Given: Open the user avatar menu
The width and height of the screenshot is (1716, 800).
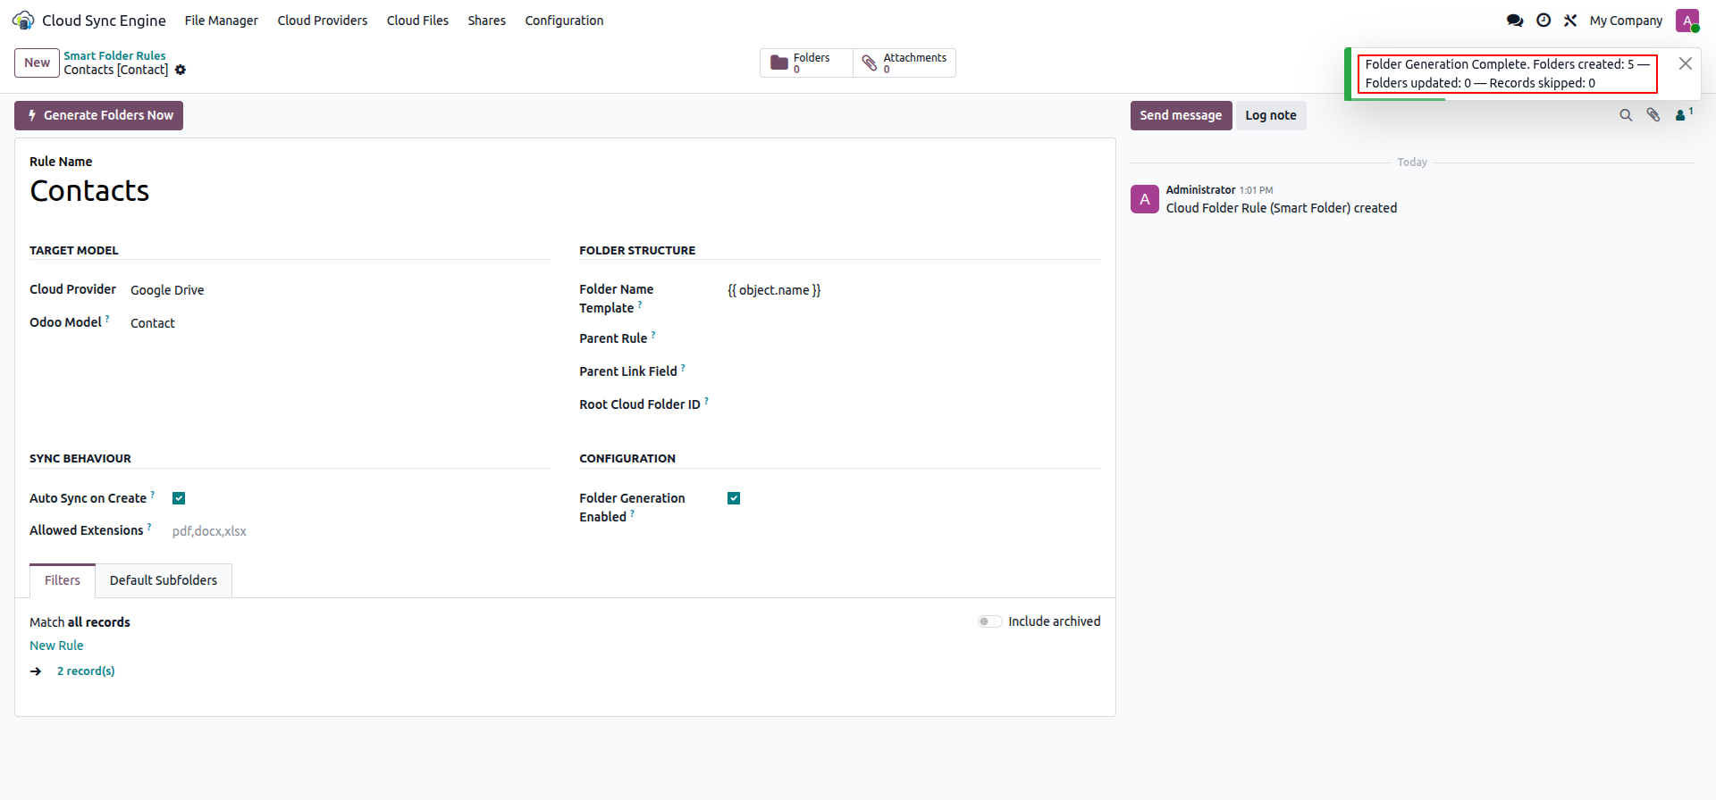Looking at the screenshot, I should click(1687, 20).
